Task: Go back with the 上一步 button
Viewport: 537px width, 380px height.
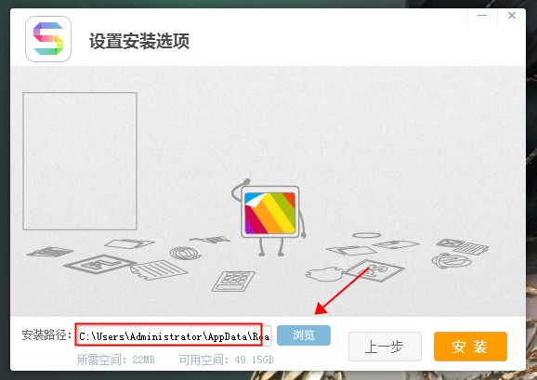Action: [385, 347]
